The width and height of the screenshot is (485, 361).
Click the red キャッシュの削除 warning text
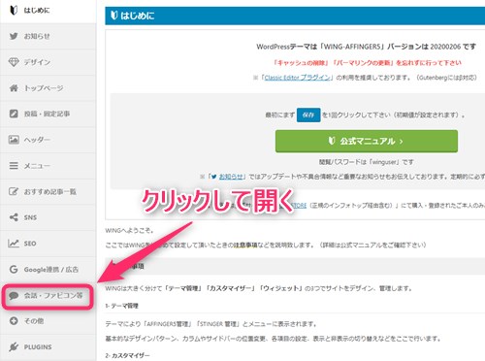click(x=368, y=63)
